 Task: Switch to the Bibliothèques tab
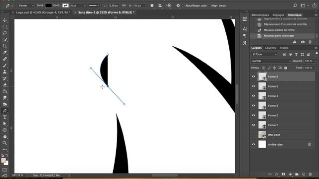coord(260,15)
